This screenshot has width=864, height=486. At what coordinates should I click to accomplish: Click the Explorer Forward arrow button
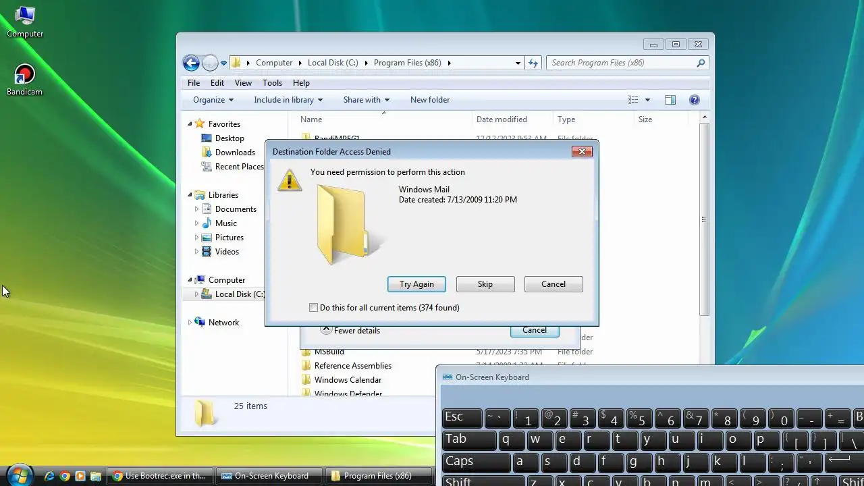pos(210,63)
